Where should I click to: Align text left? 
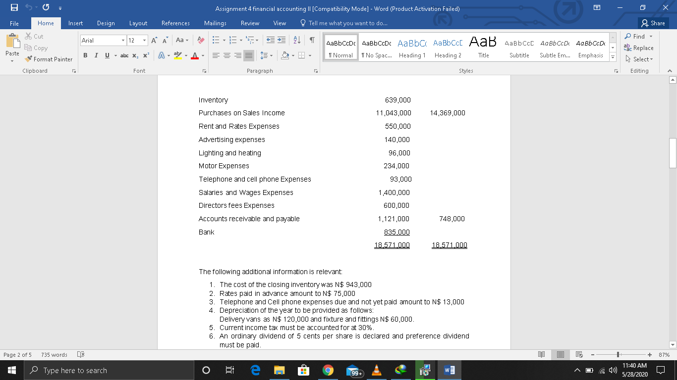pos(216,55)
